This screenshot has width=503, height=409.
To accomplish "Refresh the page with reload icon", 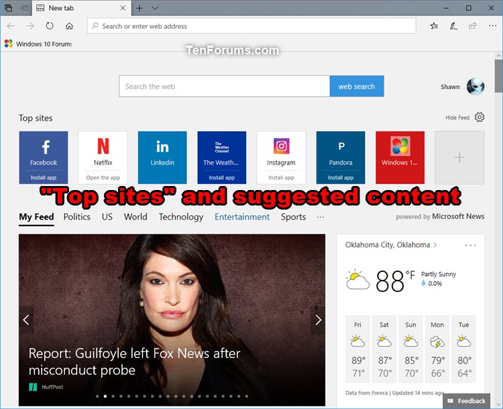I will coord(50,26).
